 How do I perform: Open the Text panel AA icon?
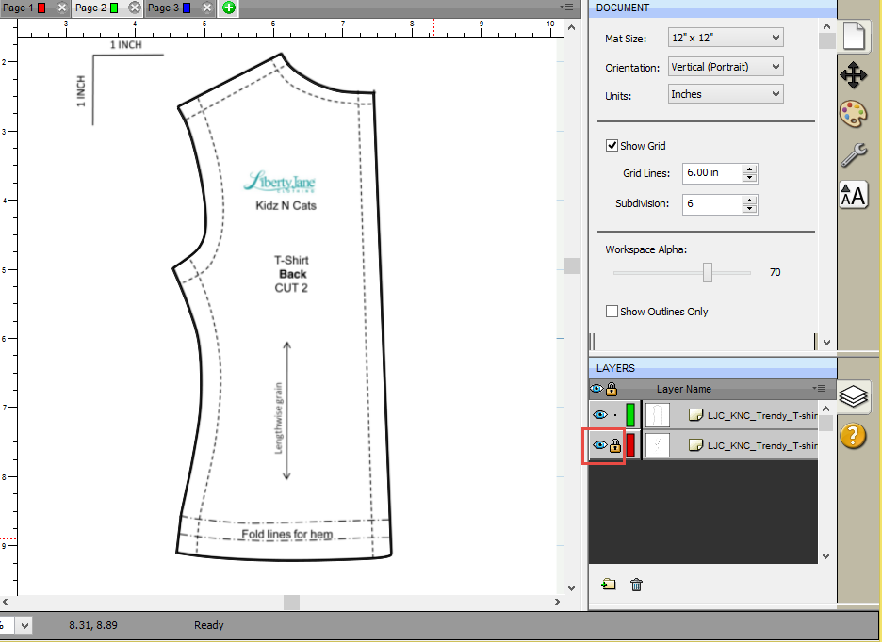854,196
